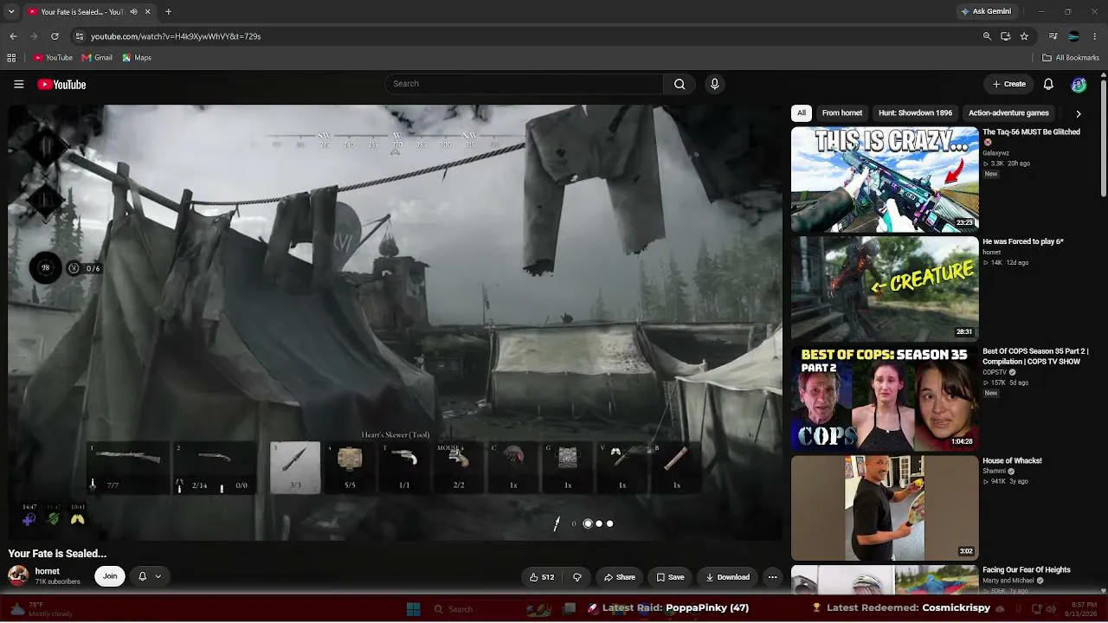Viewport: 1108px width, 623px height.
Task: Open the 'Facing Our Fear Of Heights' video title
Action: pos(1027,570)
